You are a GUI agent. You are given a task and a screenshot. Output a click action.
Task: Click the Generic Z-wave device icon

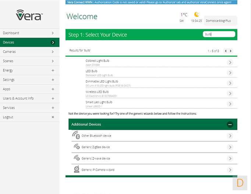tap(77, 158)
